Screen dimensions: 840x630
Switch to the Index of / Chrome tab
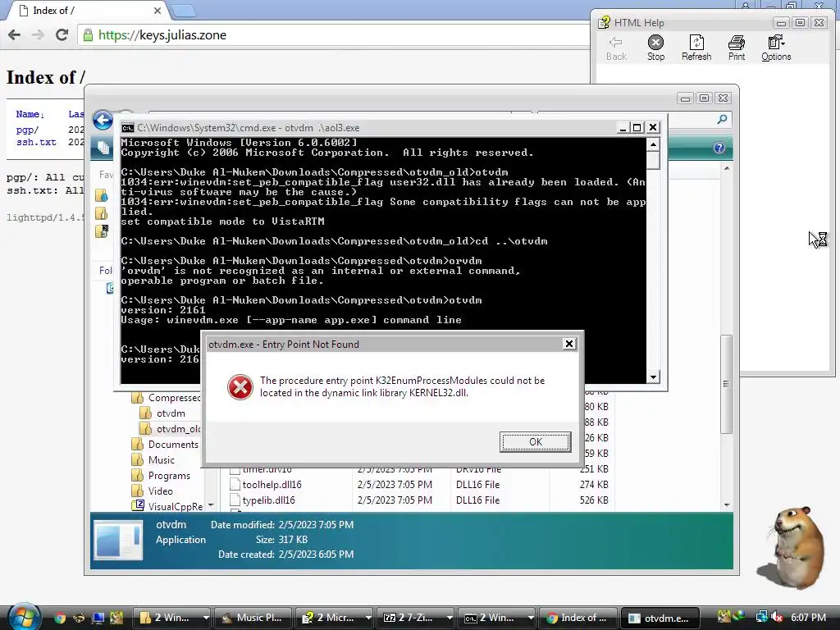89,11
